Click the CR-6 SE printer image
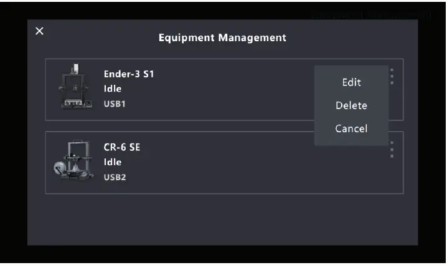Screen dimensions: 447x265 tap(73, 161)
